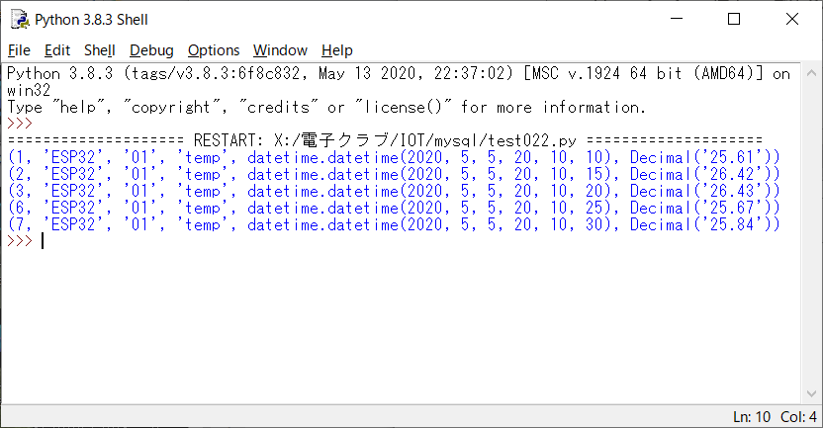Open the Help menu

[336, 50]
